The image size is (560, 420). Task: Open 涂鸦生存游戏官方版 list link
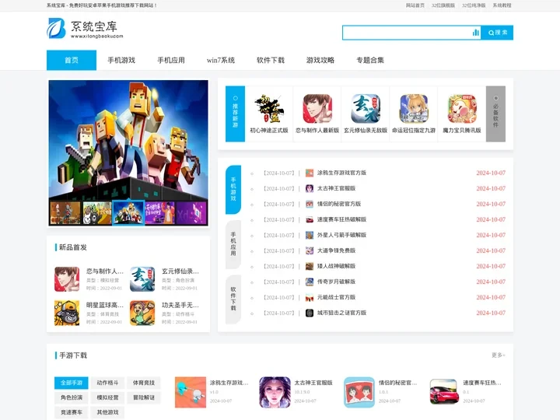[341, 173]
